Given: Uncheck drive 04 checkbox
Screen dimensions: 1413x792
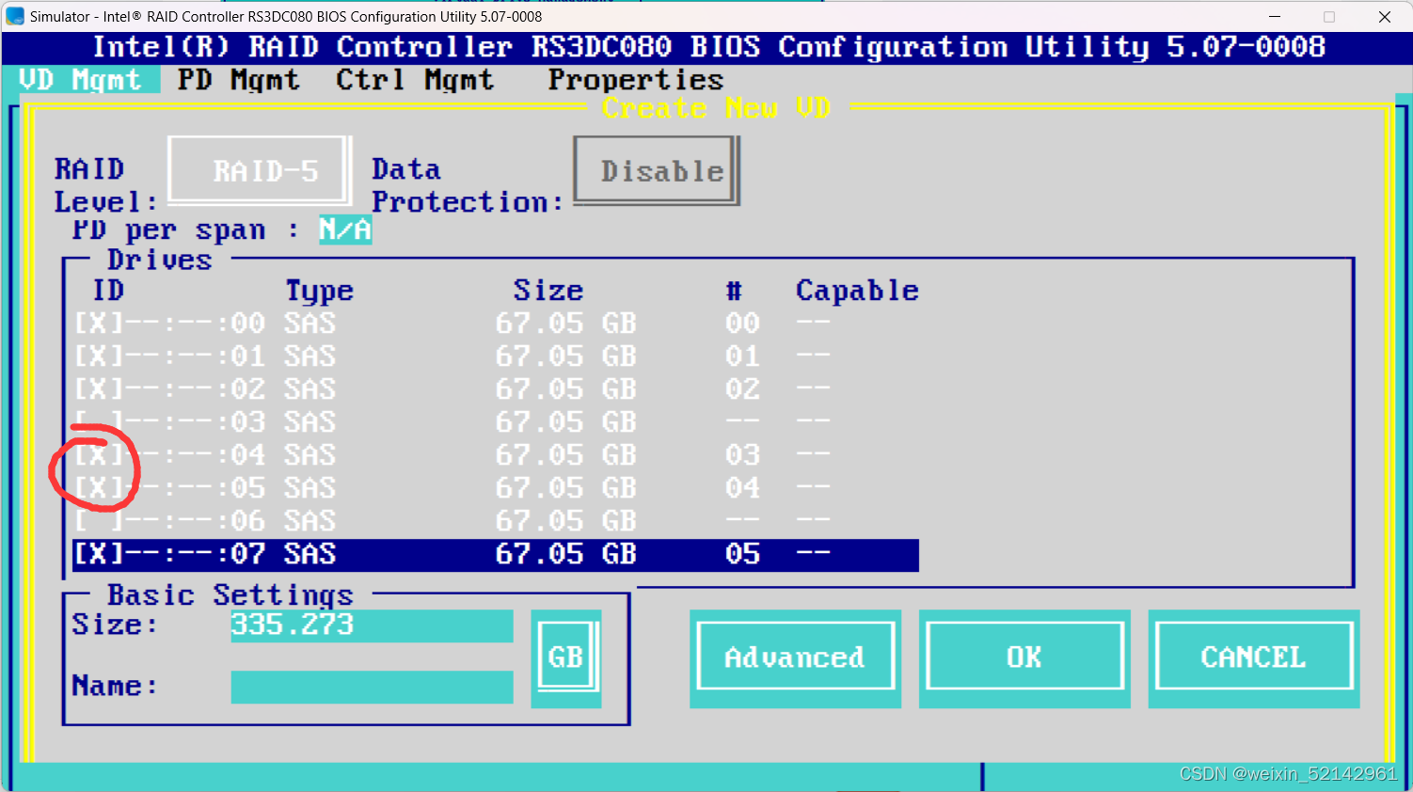Looking at the screenshot, I should (99, 455).
